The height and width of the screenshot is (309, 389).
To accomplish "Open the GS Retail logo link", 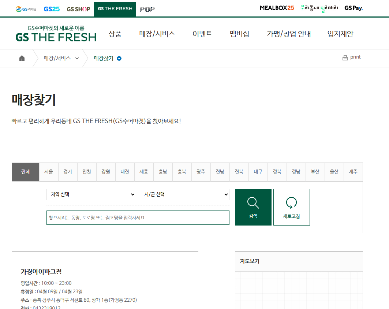I will pos(26,9).
